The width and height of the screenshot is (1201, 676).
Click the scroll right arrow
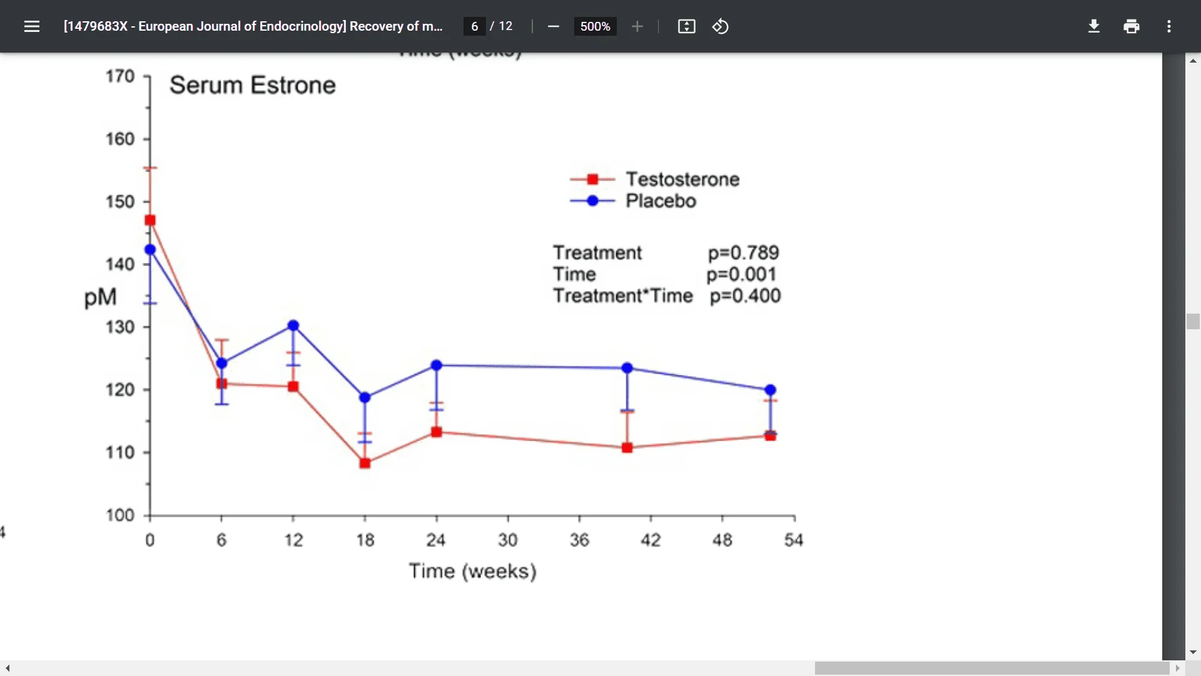(x=1177, y=668)
